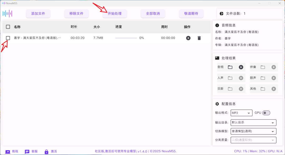Click the 用时 column header

point(164,27)
